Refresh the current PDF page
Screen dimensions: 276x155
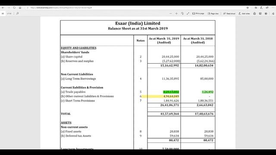[x=14, y=8]
